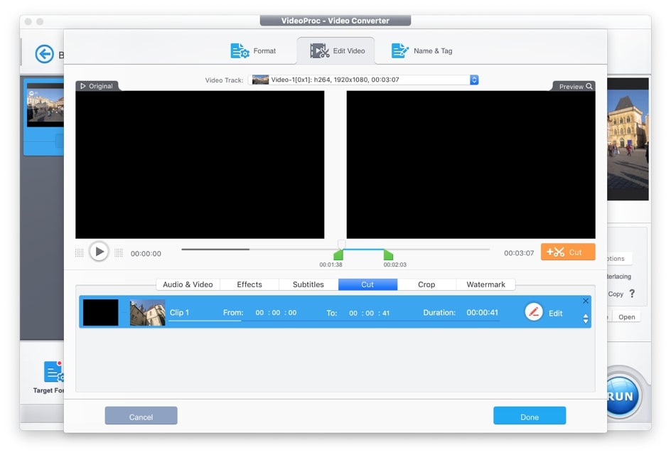Click the red pencil Edit icon
The height and width of the screenshot is (455, 671).
pyautogui.click(x=534, y=312)
